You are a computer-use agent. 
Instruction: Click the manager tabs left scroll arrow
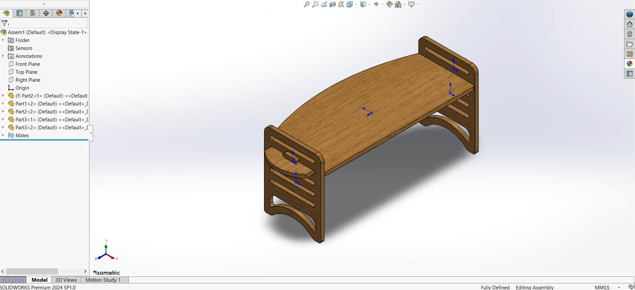coord(78,13)
